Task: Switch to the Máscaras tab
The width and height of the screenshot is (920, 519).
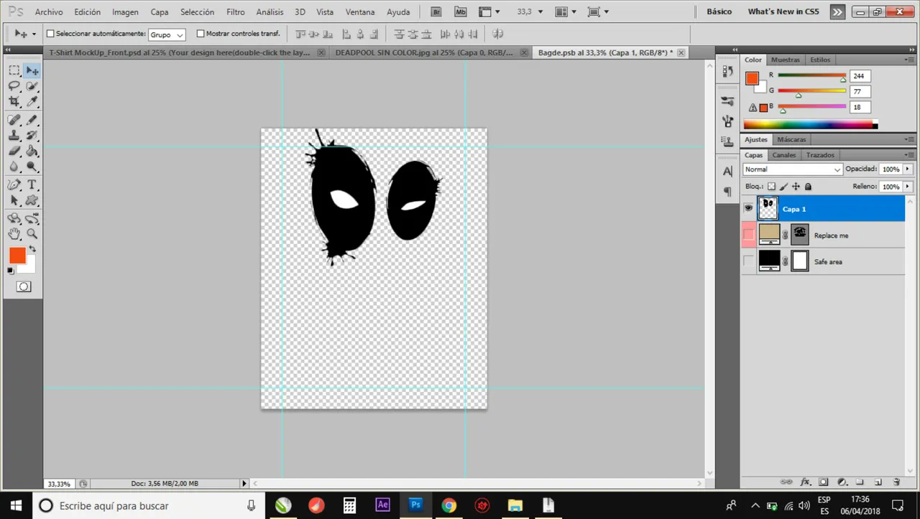Action: [x=791, y=139]
